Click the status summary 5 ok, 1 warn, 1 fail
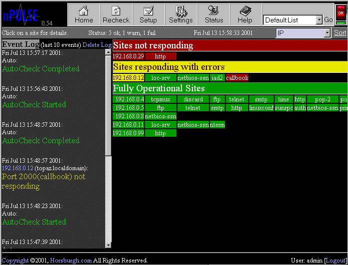The image size is (348, 265). pyautogui.click(x=122, y=33)
